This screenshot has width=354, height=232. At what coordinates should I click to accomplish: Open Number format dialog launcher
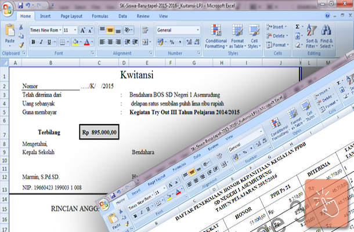(x=198, y=53)
